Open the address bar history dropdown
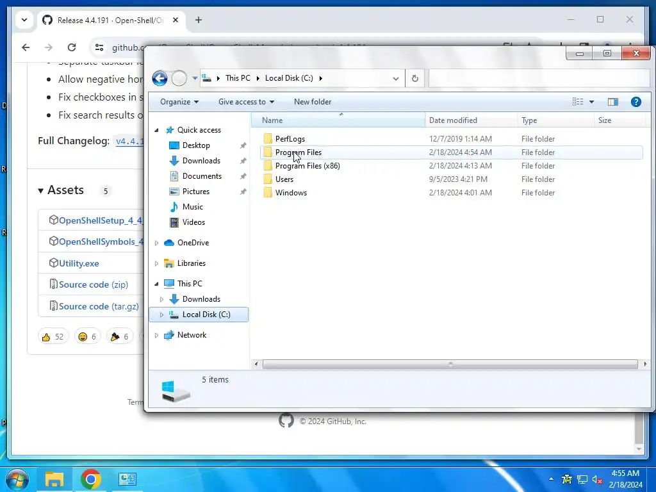Screen dimensions: 656x492 point(396,78)
